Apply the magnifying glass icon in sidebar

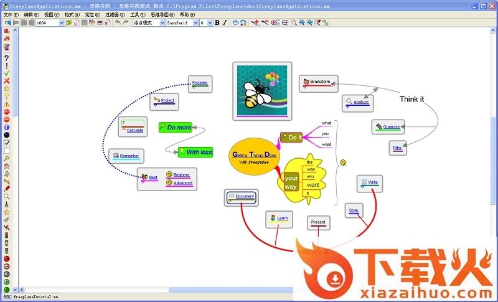(6, 197)
